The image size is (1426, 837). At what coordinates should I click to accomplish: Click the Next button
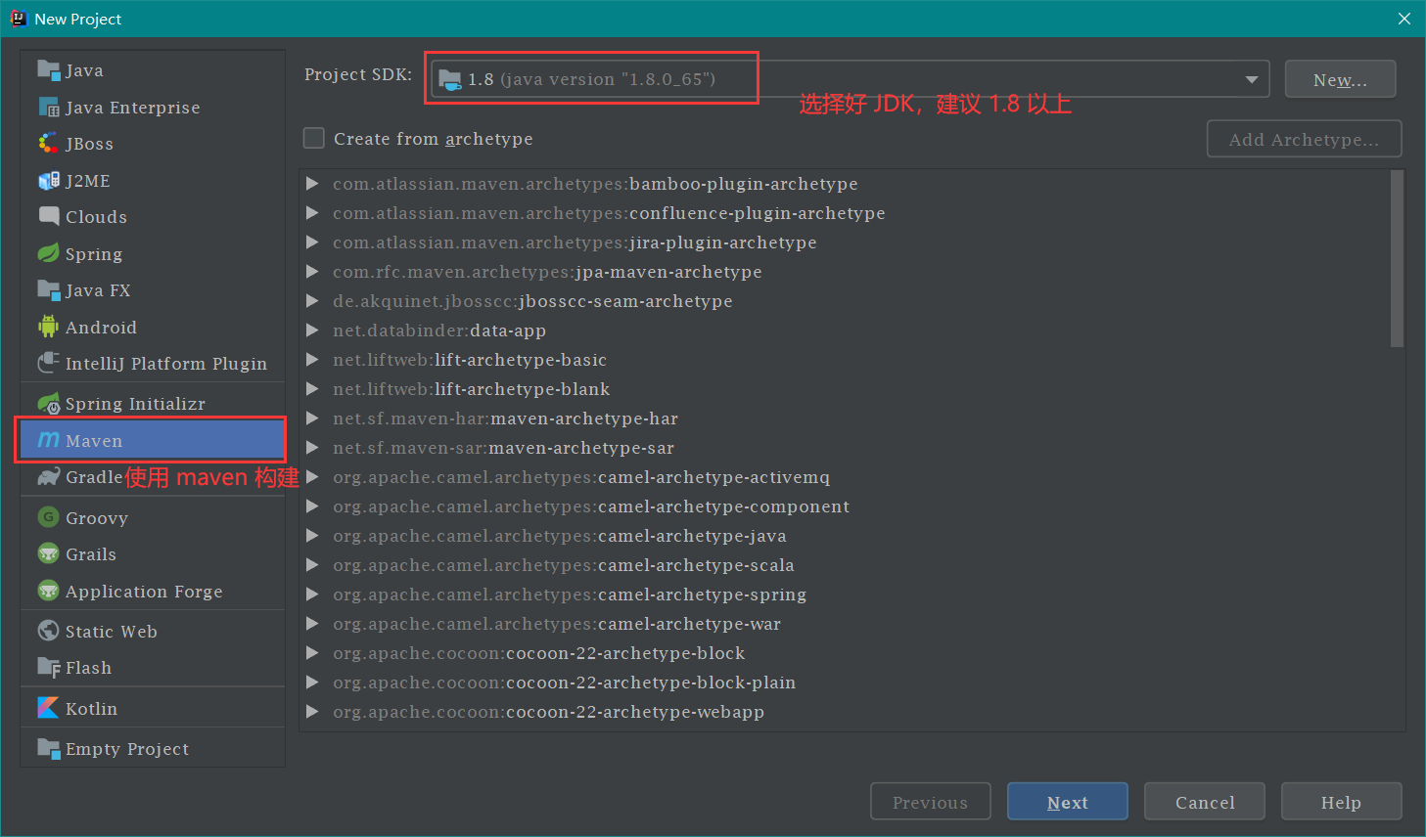(1067, 802)
